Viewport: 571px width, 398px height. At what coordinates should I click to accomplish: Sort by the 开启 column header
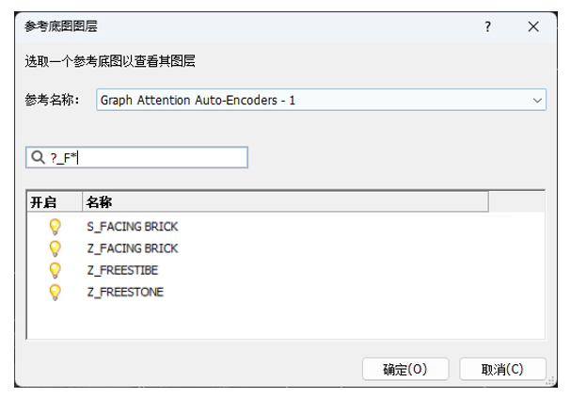(55, 201)
